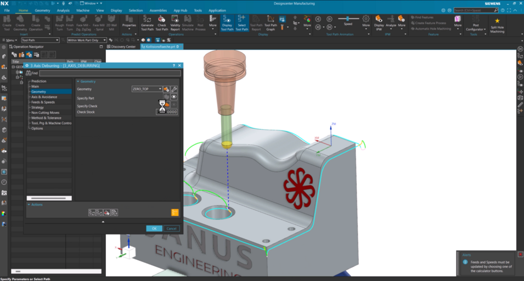Confirm the deburring dialog with OK
524x281 pixels.
154,228
